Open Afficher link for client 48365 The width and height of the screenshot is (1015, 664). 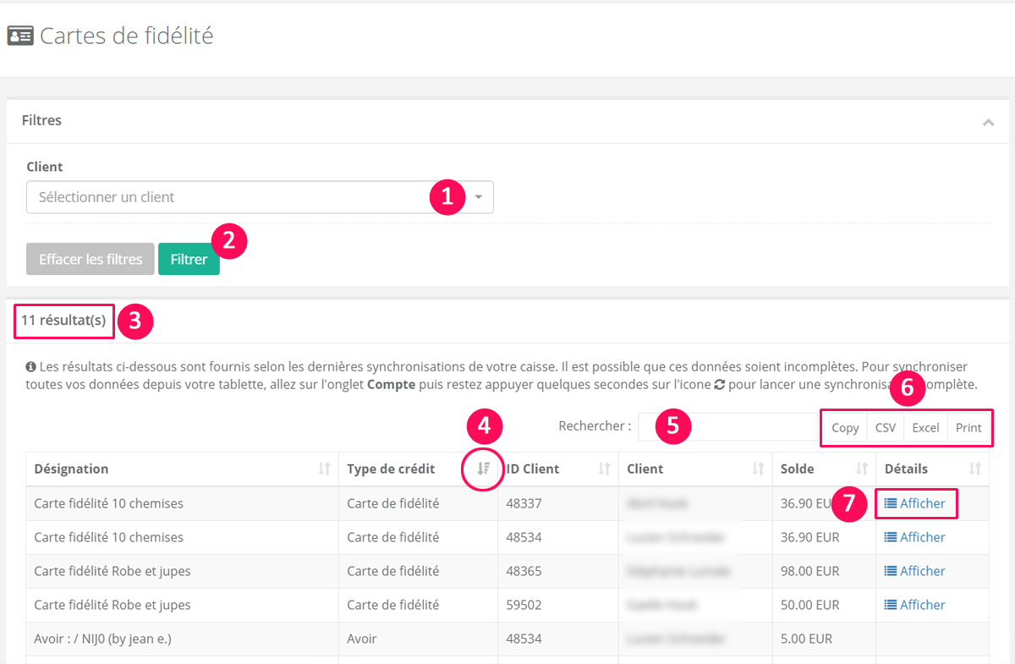tap(914, 571)
